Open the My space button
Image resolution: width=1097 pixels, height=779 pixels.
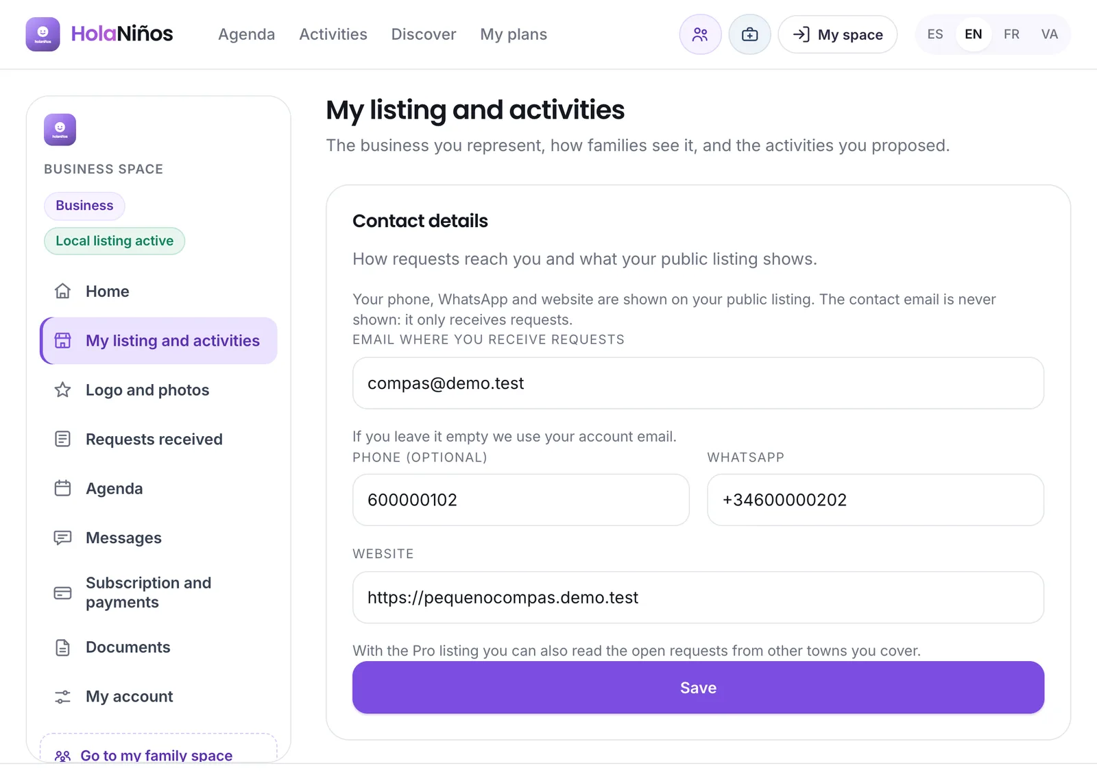pyautogui.click(x=837, y=34)
